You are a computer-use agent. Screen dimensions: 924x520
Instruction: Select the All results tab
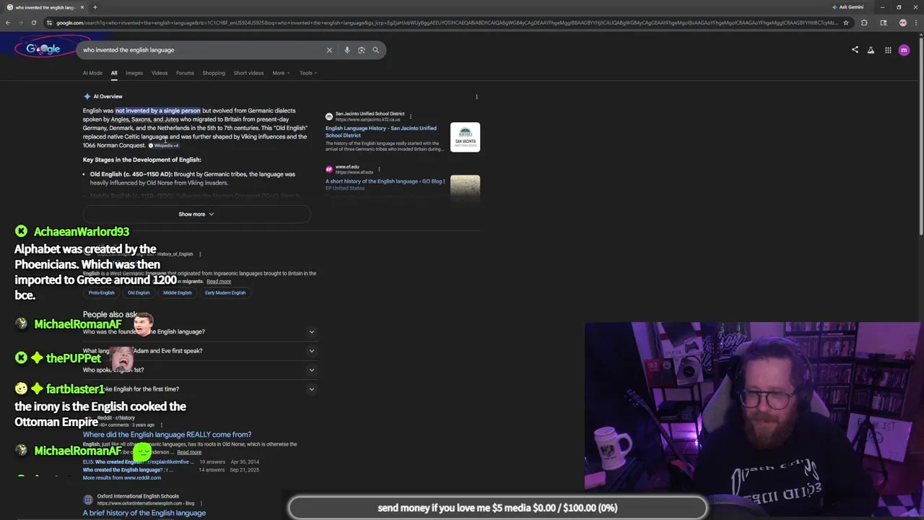[114, 73]
